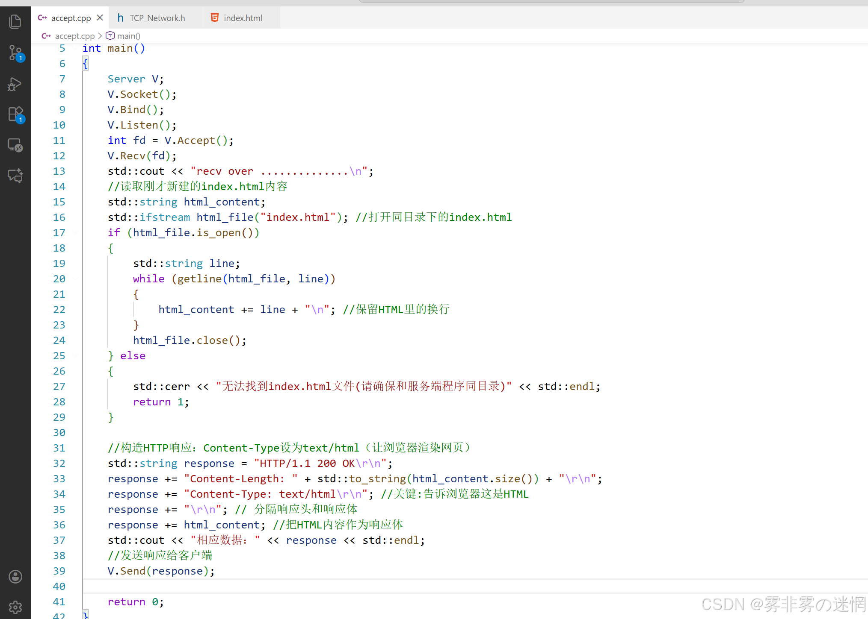Open the Extensions view
The width and height of the screenshot is (868, 619).
[15, 114]
